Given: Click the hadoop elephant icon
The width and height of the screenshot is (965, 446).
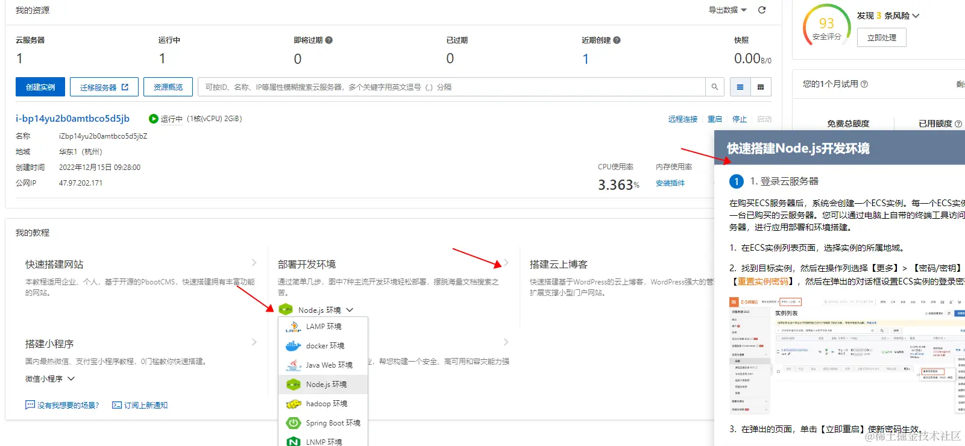Looking at the screenshot, I should pyautogui.click(x=293, y=404).
